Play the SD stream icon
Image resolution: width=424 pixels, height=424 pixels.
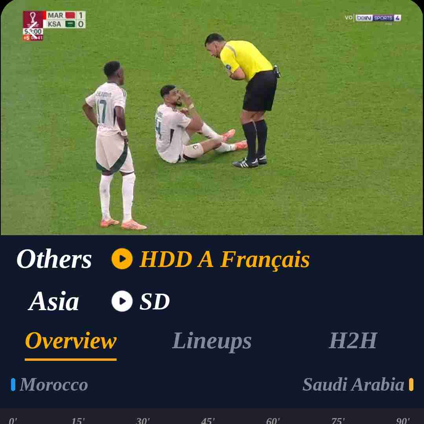pos(122,301)
